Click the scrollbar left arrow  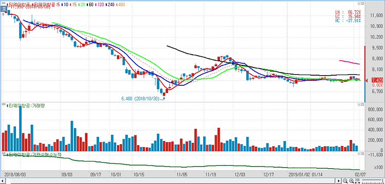(x=2, y=181)
